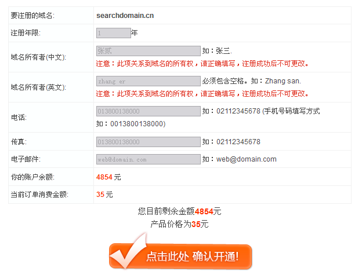Click the English owner field zhang er
The height and width of the screenshot is (278, 362).
[148, 81]
